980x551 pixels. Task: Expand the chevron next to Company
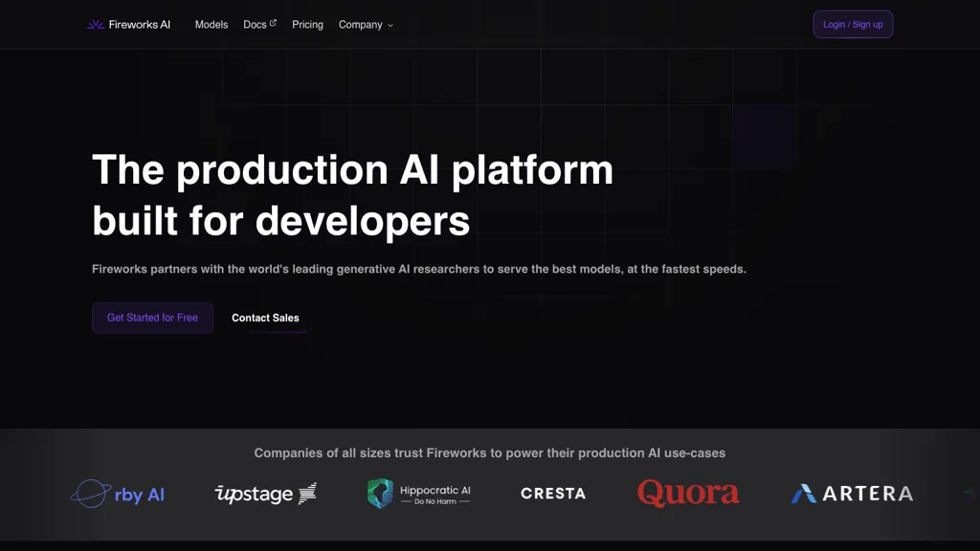click(x=390, y=26)
